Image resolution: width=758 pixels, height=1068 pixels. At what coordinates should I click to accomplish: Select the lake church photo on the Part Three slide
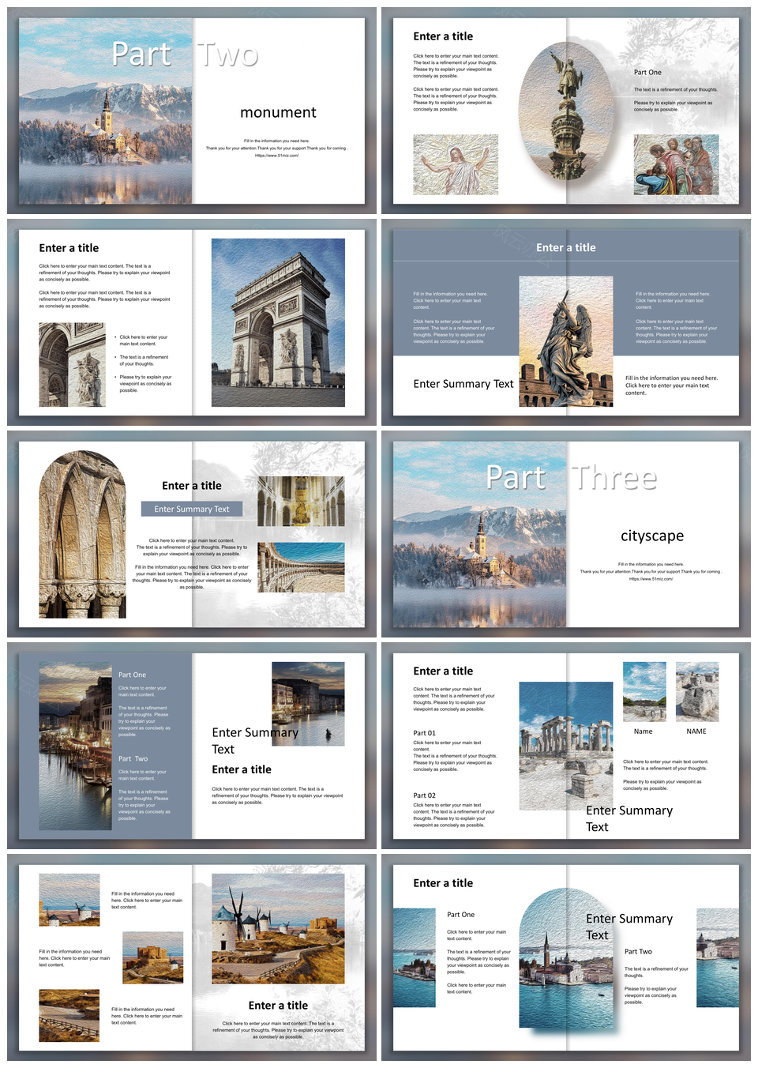coord(480,535)
